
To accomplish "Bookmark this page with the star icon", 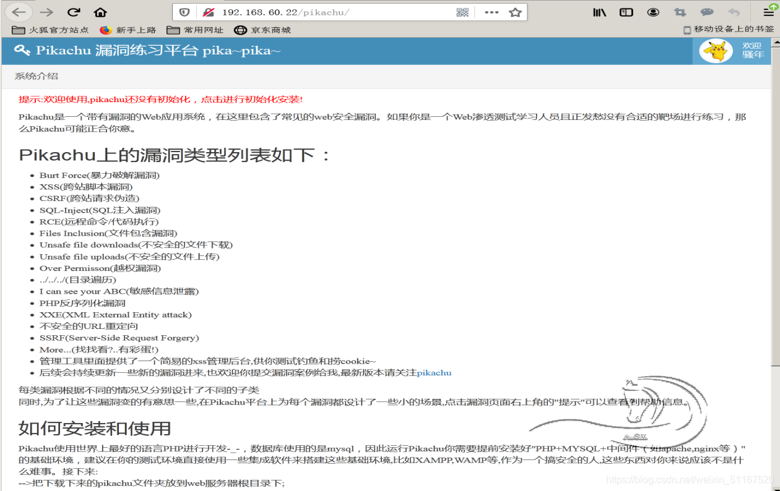I will (515, 12).
